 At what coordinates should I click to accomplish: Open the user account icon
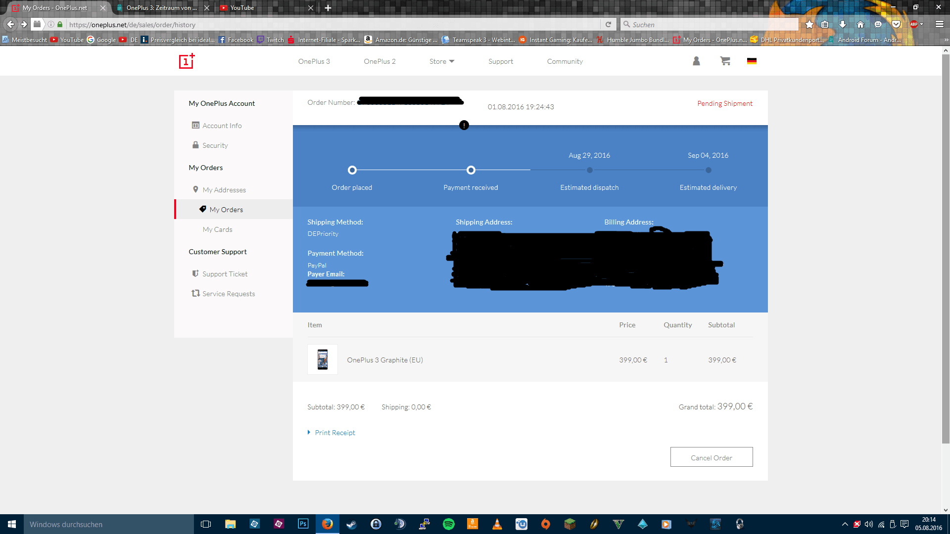pyautogui.click(x=696, y=61)
